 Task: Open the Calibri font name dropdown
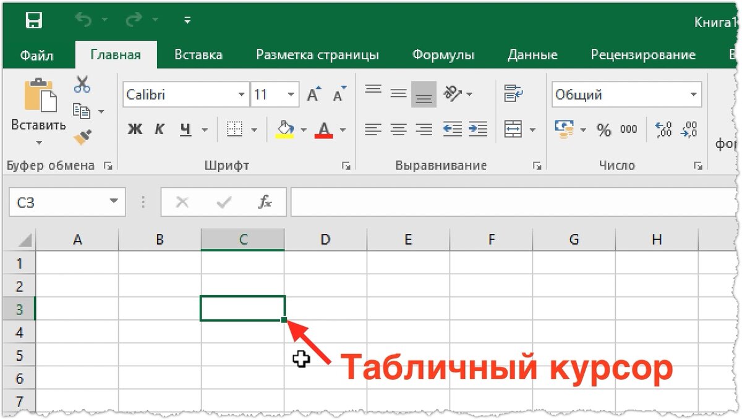pyautogui.click(x=242, y=94)
